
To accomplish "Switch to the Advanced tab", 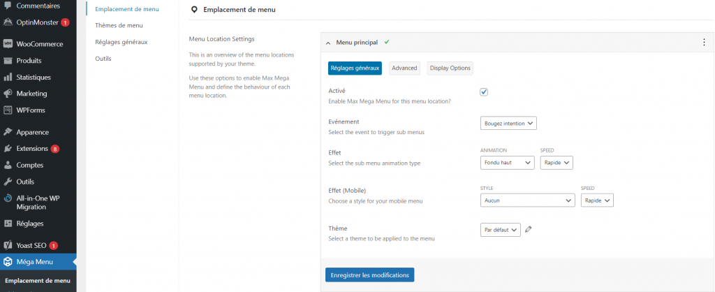I will point(404,68).
